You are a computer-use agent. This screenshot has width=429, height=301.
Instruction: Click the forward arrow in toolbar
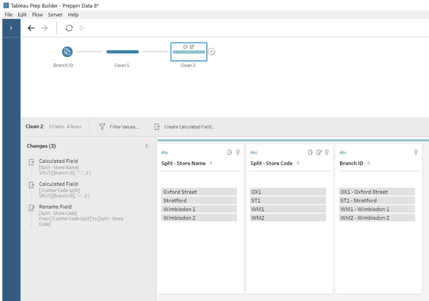[44, 28]
